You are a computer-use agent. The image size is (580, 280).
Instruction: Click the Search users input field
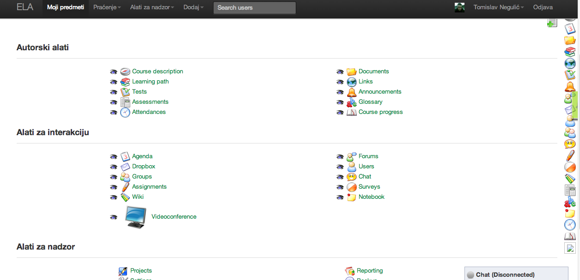(254, 8)
